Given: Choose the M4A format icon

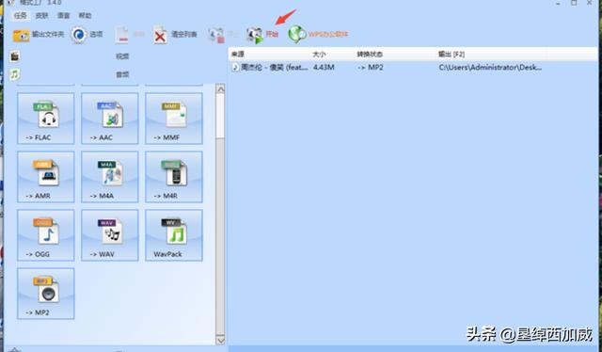Looking at the screenshot, I should coord(110,177).
